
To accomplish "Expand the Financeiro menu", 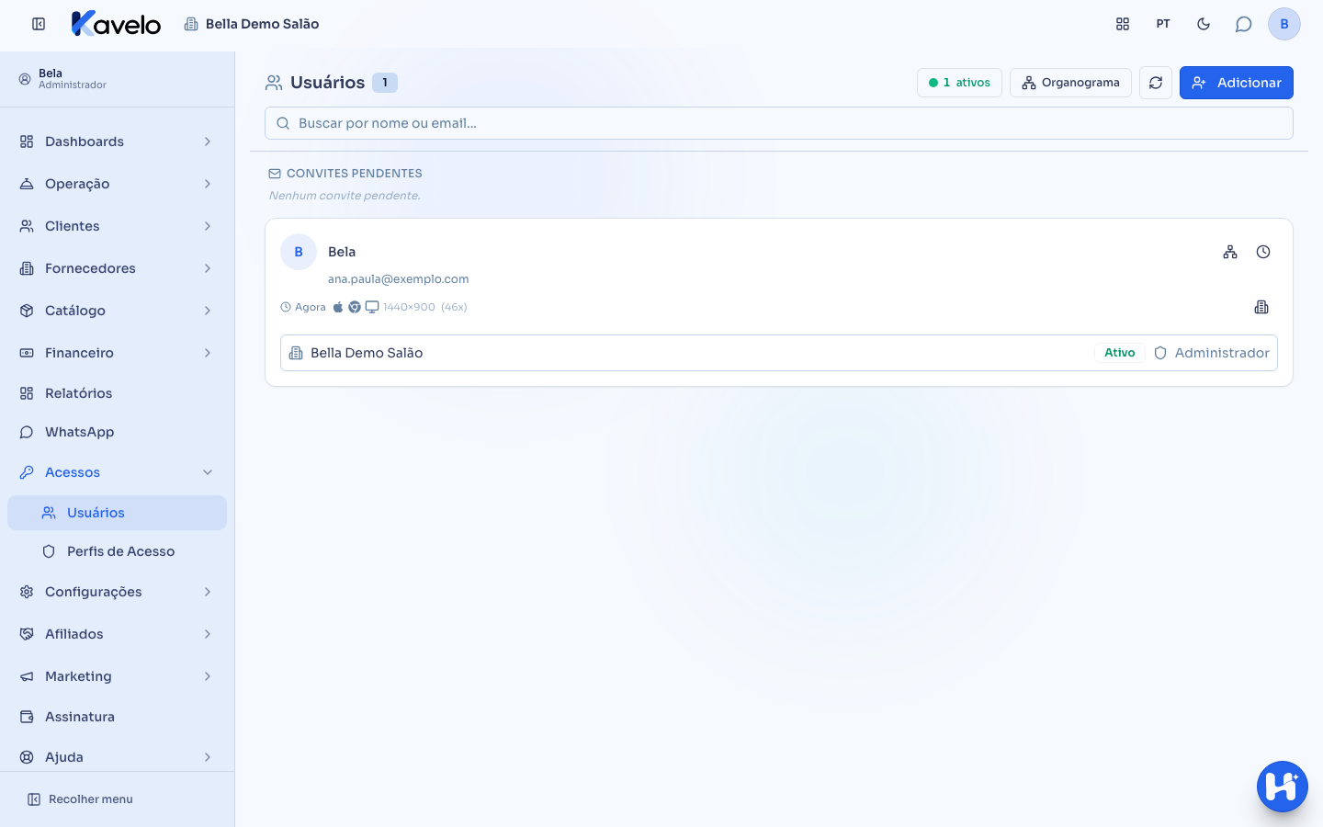I will pos(118,353).
